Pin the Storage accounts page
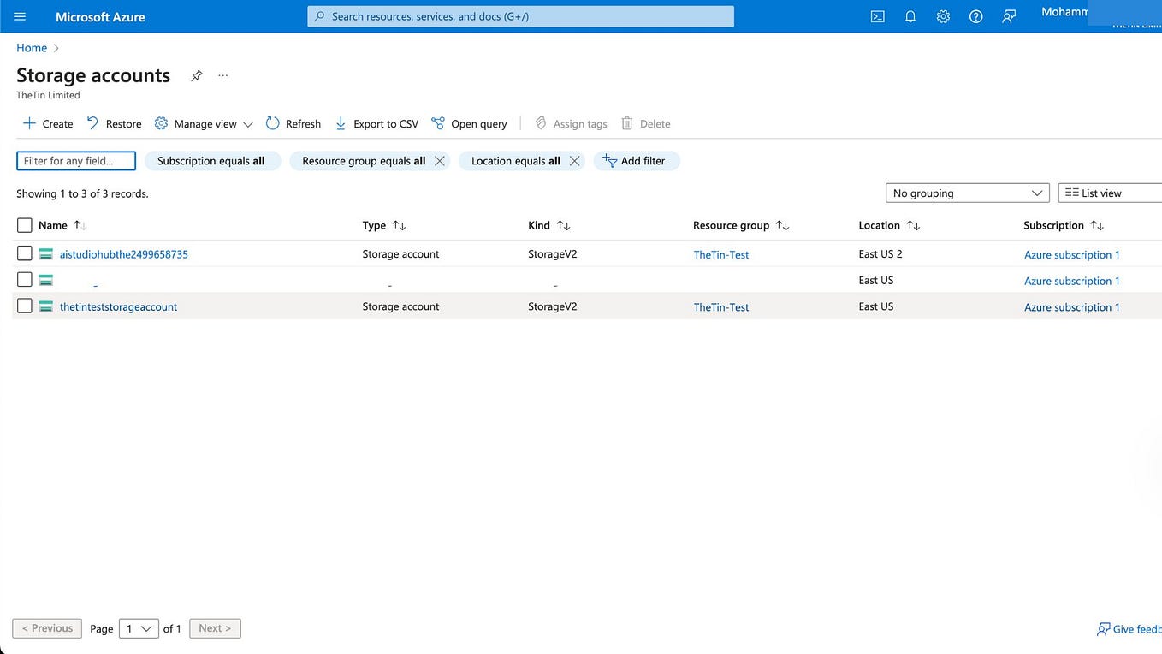The image size is (1162, 654). (x=195, y=75)
